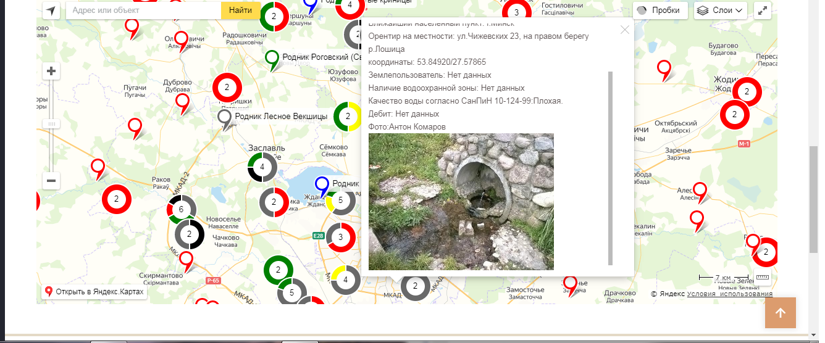Image resolution: width=825 pixels, height=343 pixels.
Task: Click the spring photo in balloon
Action: click(461, 202)
